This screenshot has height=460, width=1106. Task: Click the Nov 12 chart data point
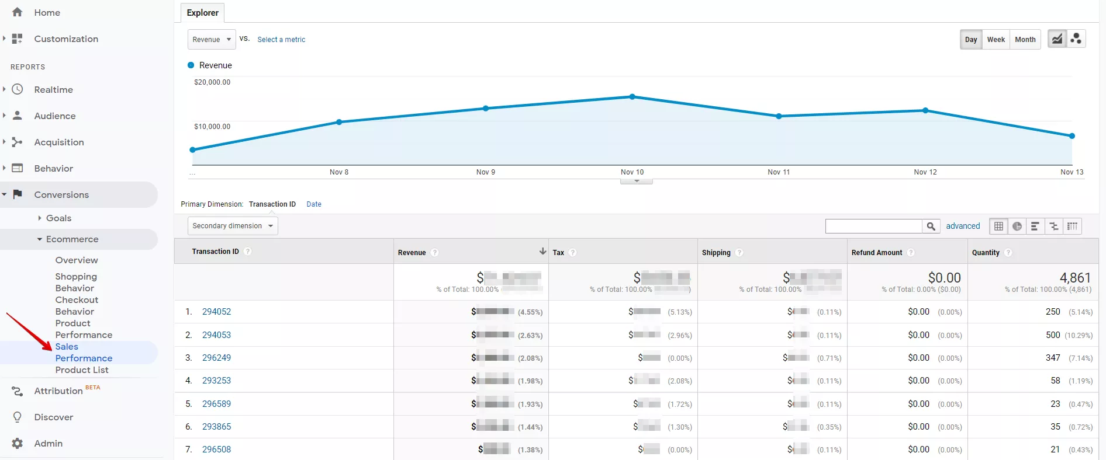[x=925, y=110]
